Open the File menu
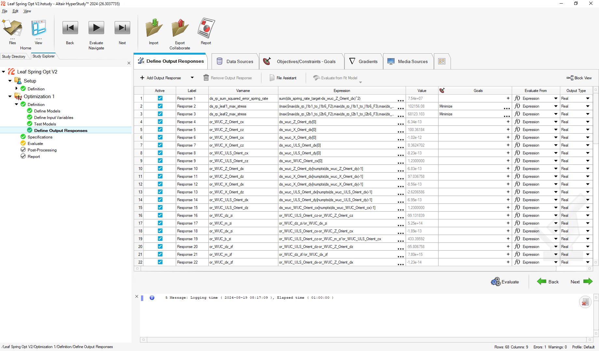 click(x=5, y=11)
